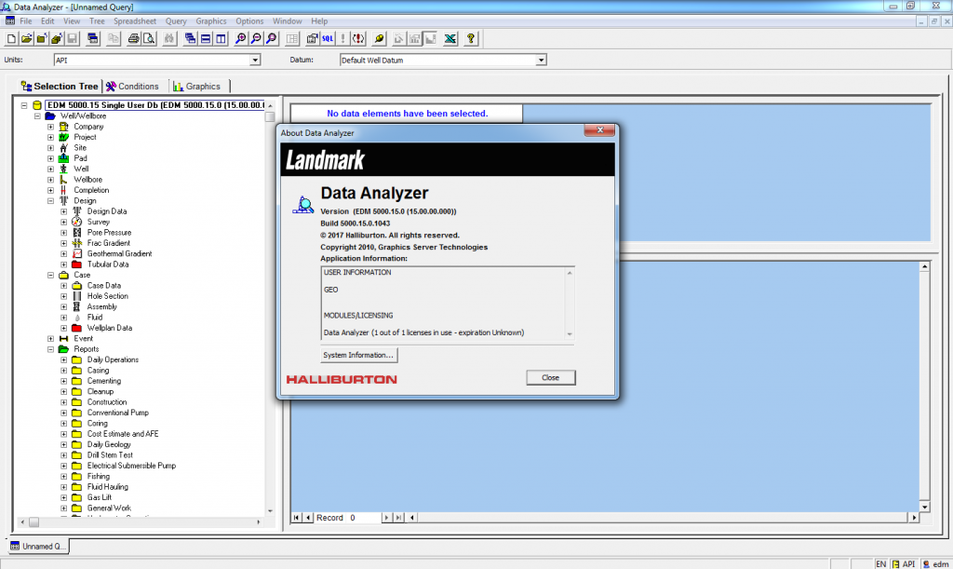Select the Frac Gradient tree item

pyautogui.click(x=108, y=243)
